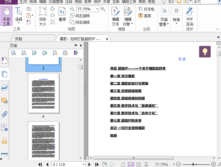
Task: Delete page icon in Pages panel
Action: (x=65, y=53)
